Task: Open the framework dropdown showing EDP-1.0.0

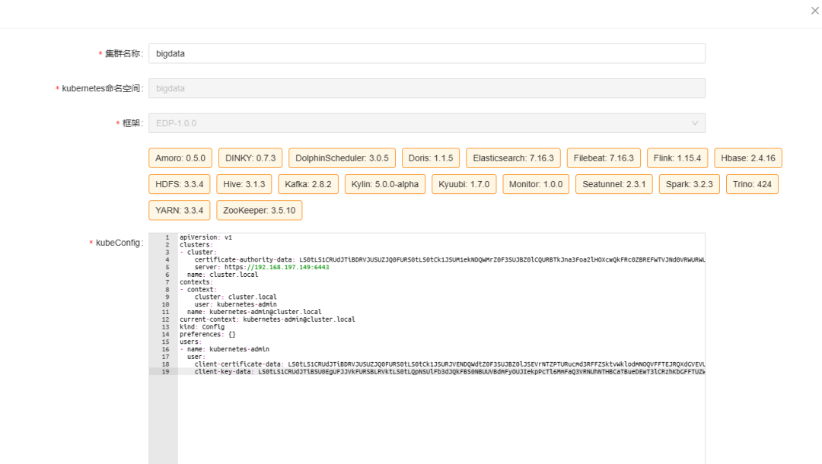Action: pos(427,123)
